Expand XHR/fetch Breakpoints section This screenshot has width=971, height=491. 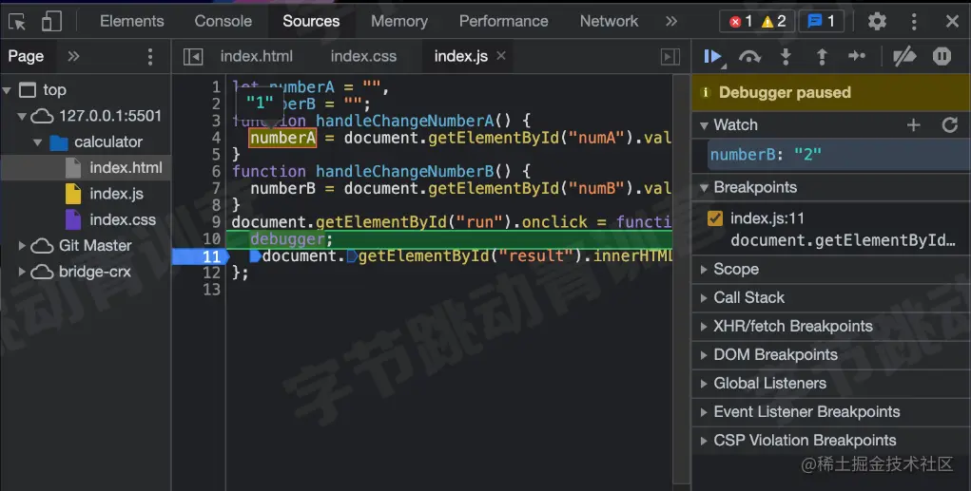click(x=704, y=327)
